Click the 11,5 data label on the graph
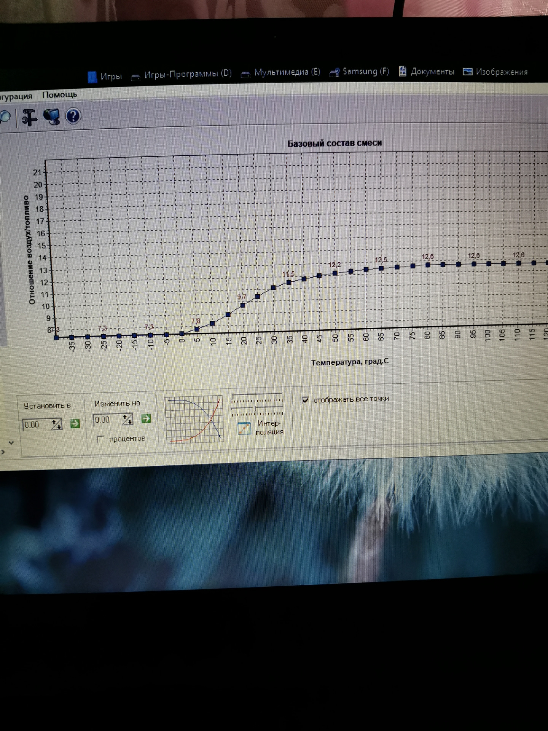548x731 pixels. [x=288, y=274]
